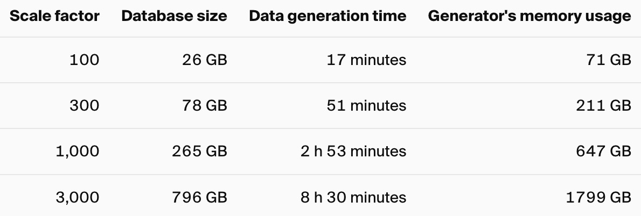
Task: Click the Generator's memory usage header
Action: pyautogui.click(x=529, y=16)
